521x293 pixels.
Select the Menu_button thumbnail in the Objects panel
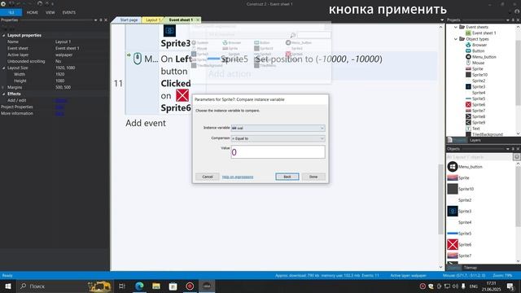453,167
